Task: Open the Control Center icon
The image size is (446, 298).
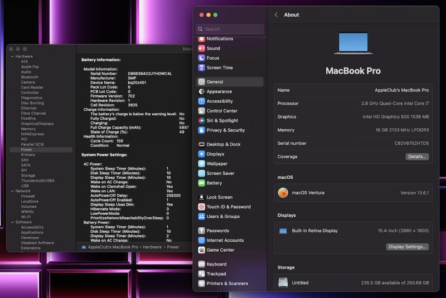Action: (x=201, y=111)
